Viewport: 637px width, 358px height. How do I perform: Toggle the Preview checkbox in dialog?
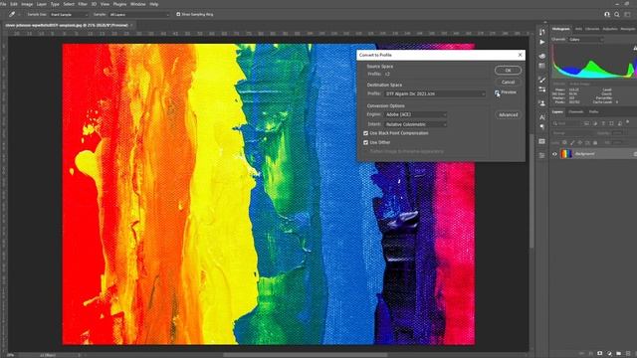[497, 92]
